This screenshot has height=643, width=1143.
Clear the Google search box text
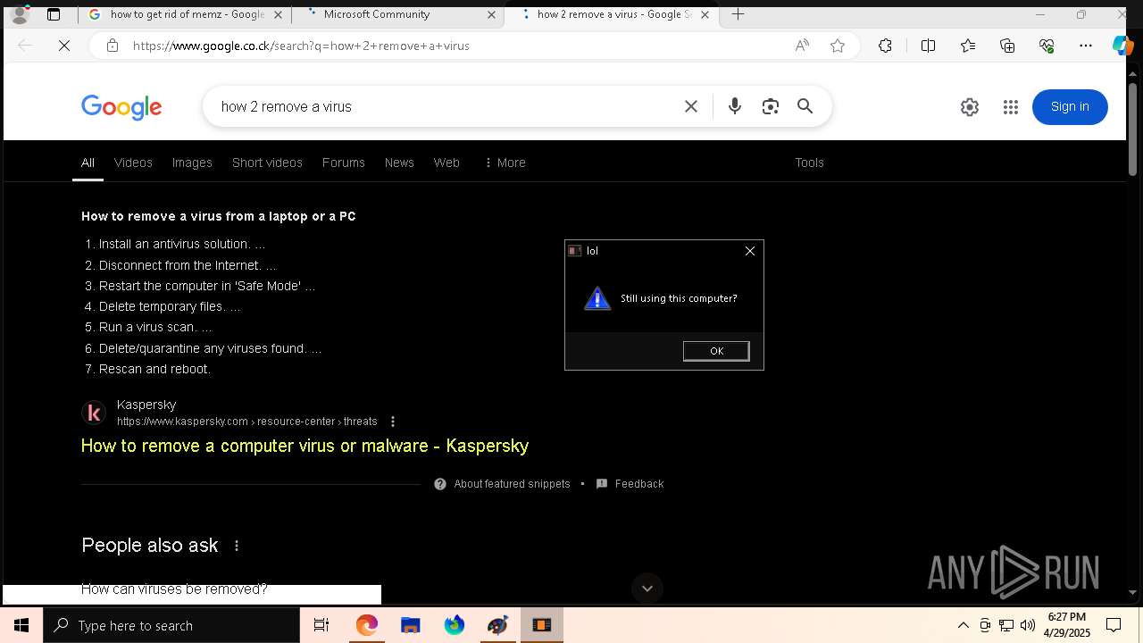pyautogui.click(x=691, y=106)
